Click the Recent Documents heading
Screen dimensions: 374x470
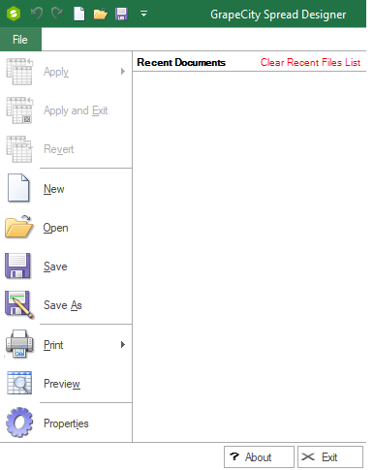coord(181,62)
